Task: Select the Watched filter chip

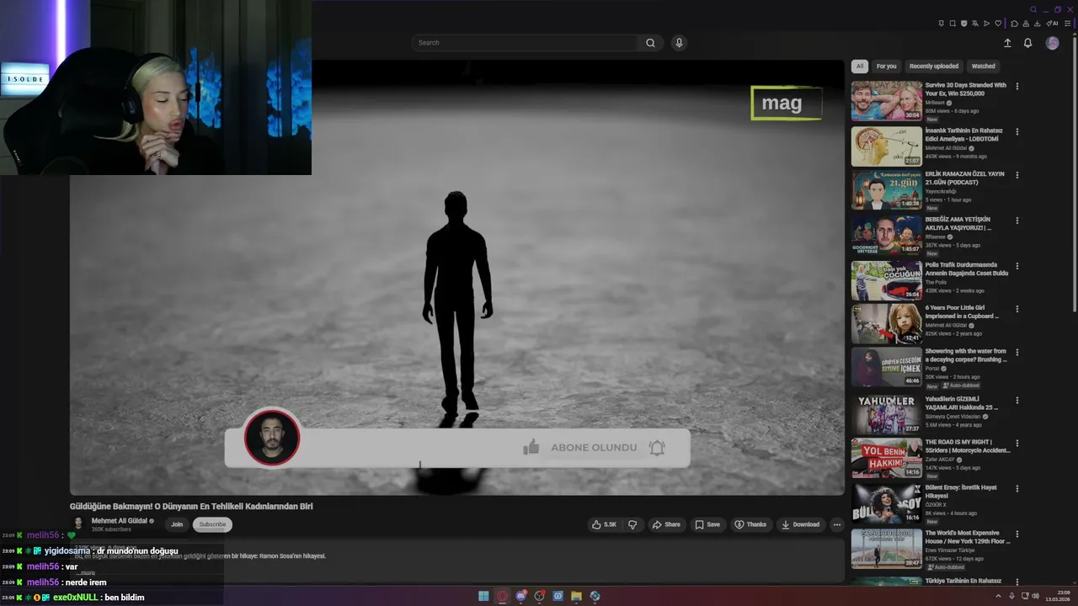Action: (x=983, y=66)
